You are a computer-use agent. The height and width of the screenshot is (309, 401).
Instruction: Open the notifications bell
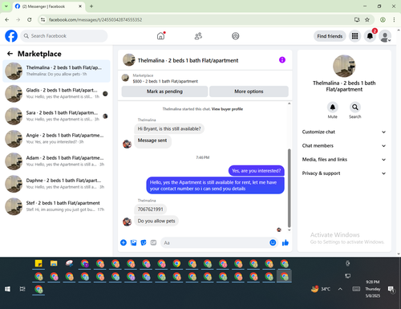[370, 36]
